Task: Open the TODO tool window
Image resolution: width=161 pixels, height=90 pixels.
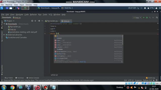Action: 9,78
